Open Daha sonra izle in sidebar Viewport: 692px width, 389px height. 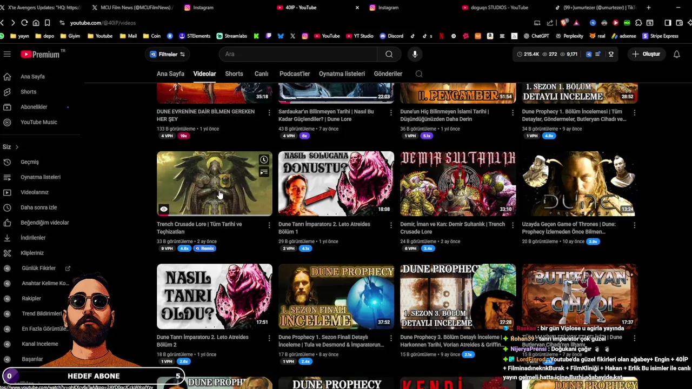coord(38,207)
